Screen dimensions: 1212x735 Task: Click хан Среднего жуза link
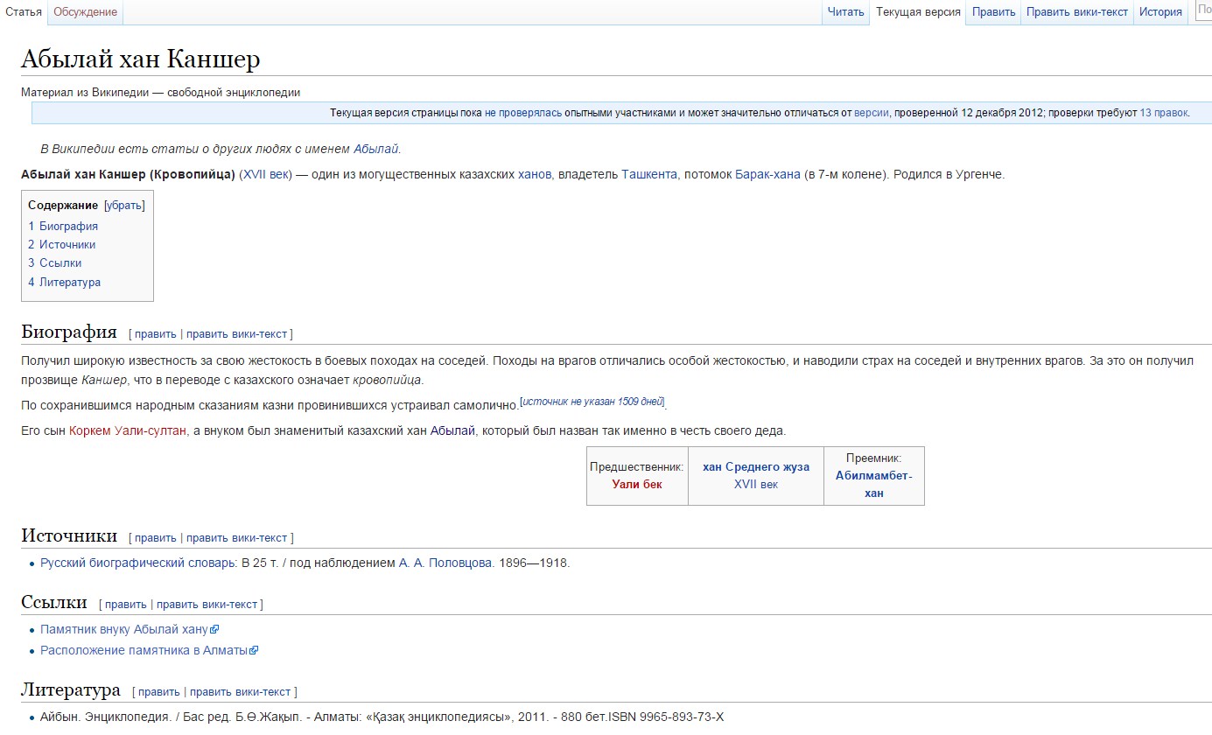pyautogui.click(x=755, y=467)
